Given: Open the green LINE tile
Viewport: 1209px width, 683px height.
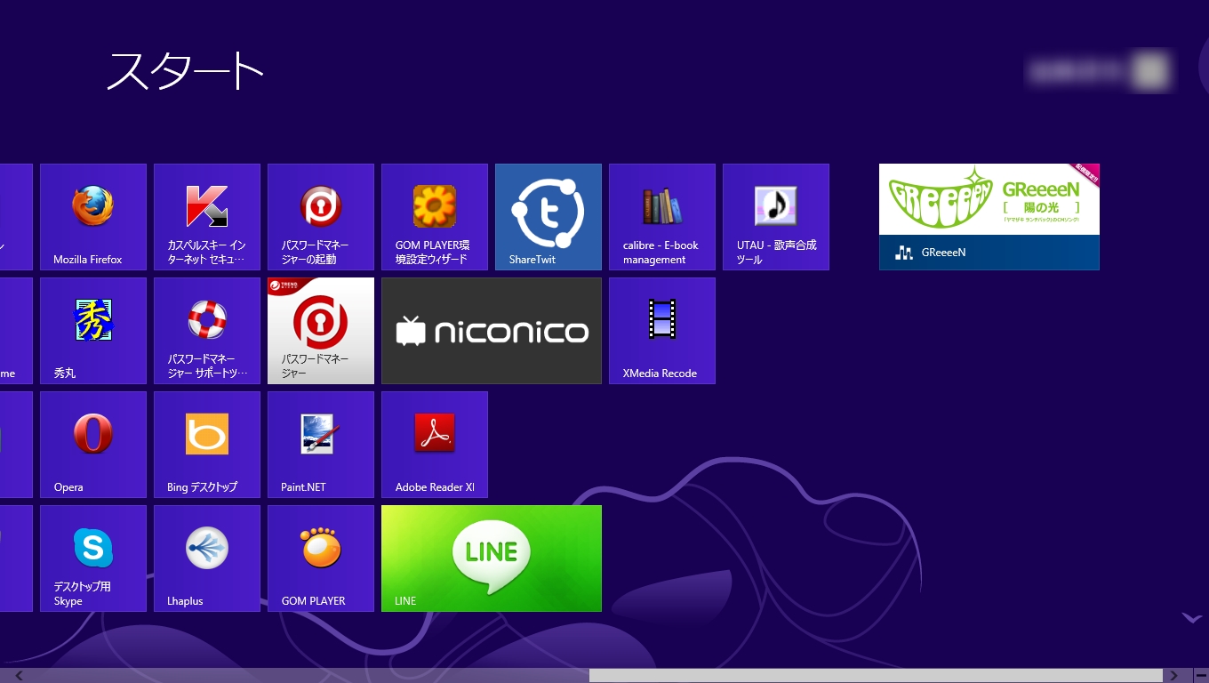Looking at the screenshot, I should tap(492, 558).
